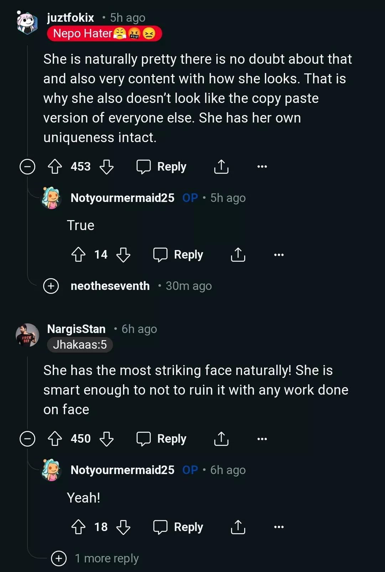Screen dimensions: 385x572
Task: Downvote the 'Yeah!' reply
Action: pos(123,527)
